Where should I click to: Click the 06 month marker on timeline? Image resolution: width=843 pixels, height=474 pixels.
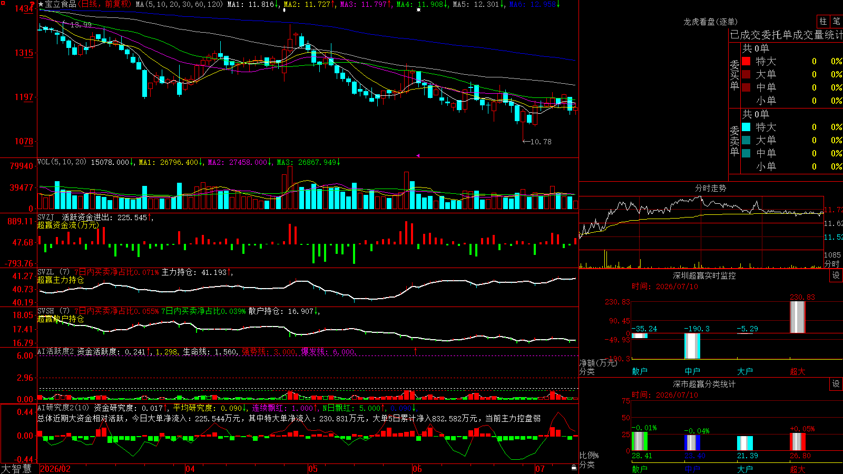tap(417, 469)
